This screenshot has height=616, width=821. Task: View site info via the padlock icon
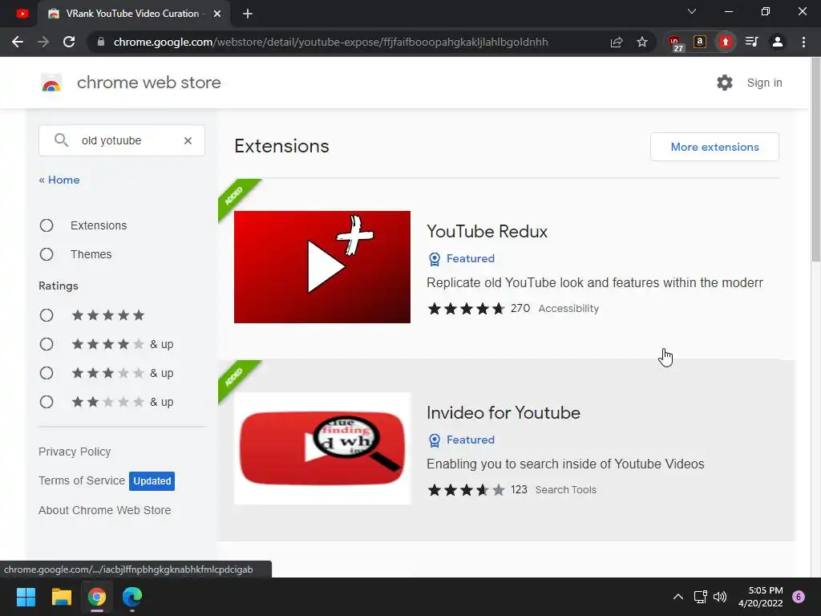[x=101, y=42]
